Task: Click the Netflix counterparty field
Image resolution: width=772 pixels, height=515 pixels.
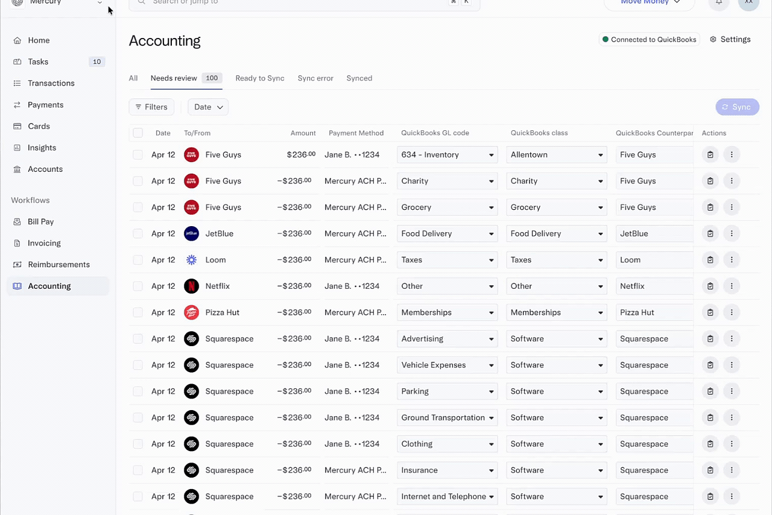Action: click(654, 286)
